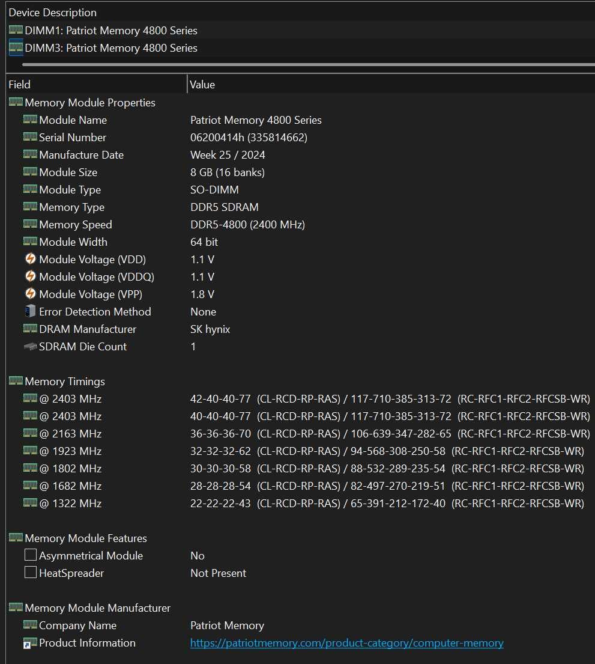
Task: Toggle the Asymmetrical Module checkbox
Action: pos(31,555)
